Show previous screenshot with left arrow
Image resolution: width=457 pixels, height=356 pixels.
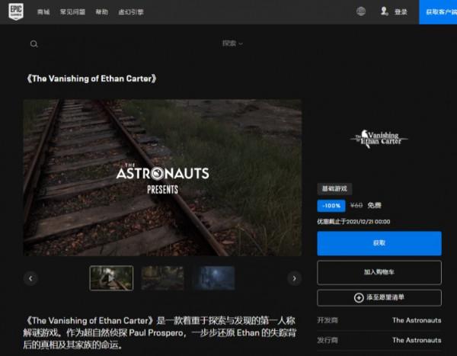tap(30, 278)
